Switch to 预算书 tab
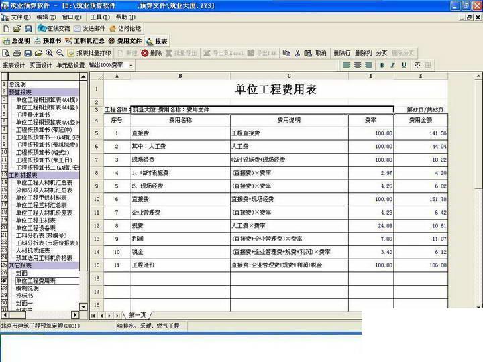 coord(48,41)
